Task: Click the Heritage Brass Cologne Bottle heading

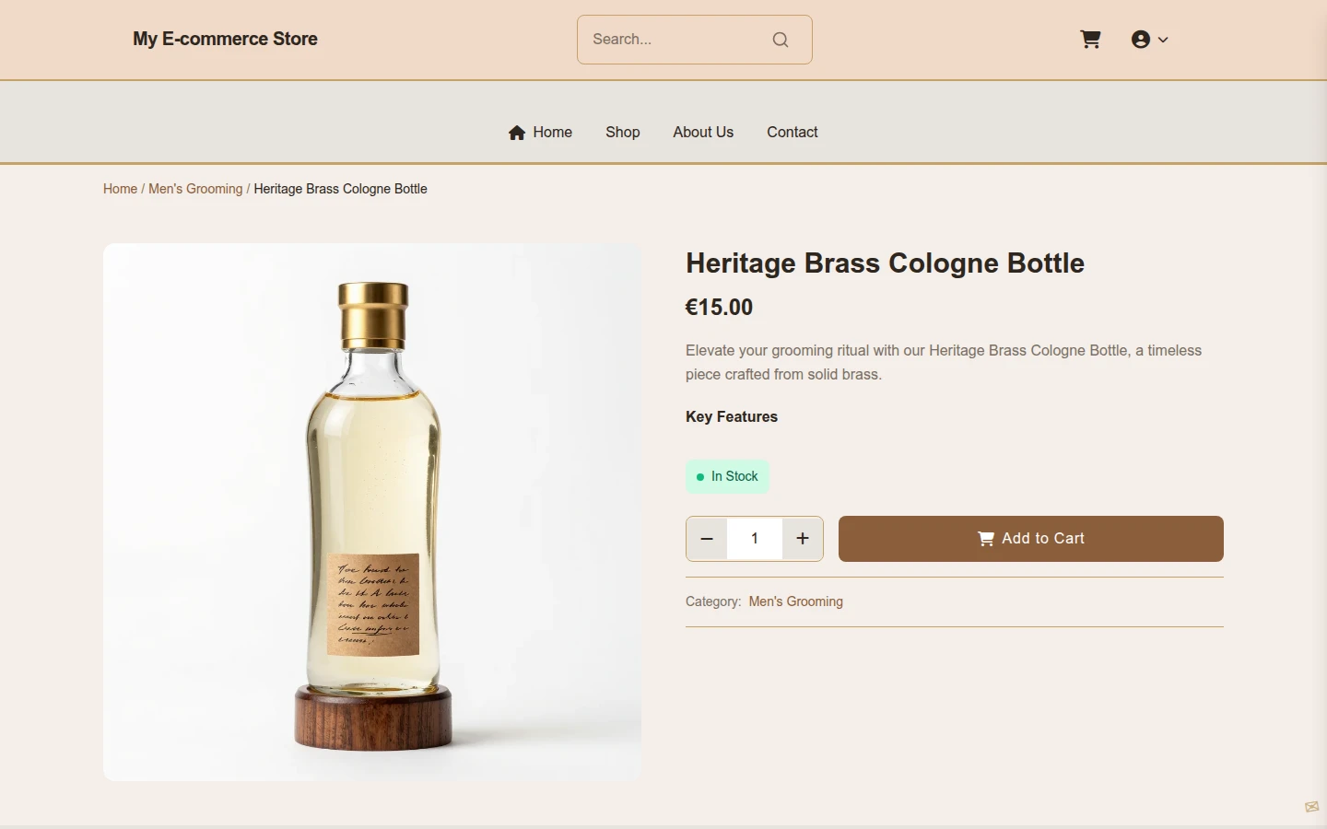Action: [885, 263]
